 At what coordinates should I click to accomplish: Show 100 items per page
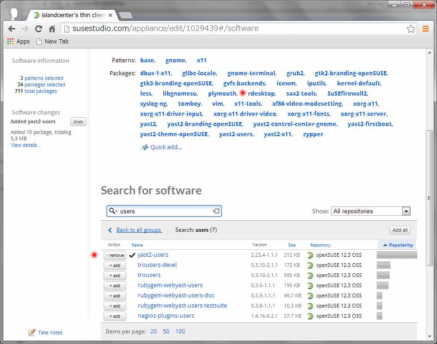coord(180,332)
